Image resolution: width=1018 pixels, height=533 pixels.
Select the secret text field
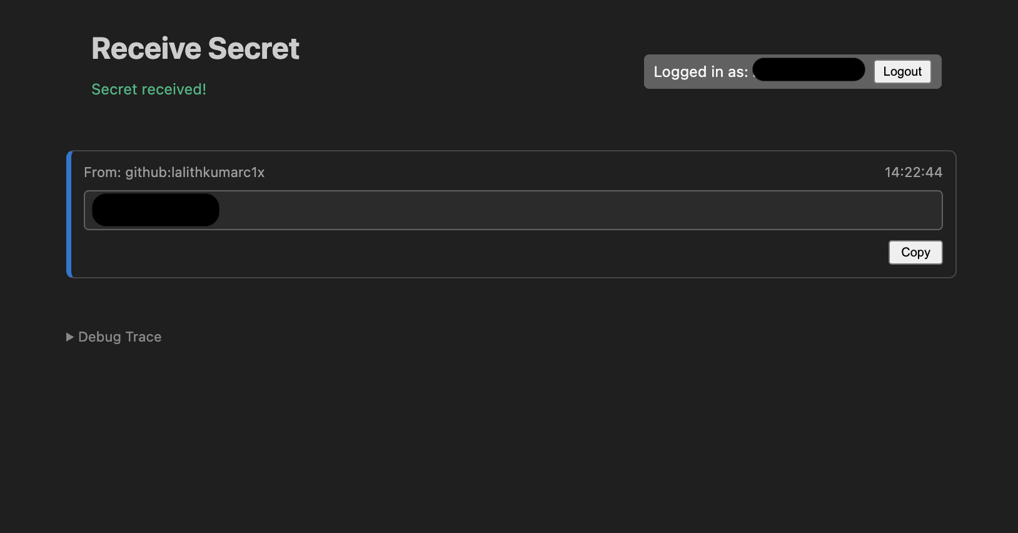click(x=500, y=210)
